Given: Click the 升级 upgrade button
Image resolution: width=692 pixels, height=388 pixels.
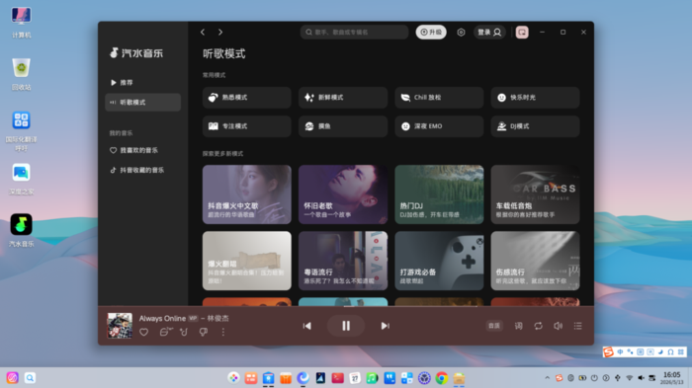Looking at the screenshot, I should (x=431, y=33).
